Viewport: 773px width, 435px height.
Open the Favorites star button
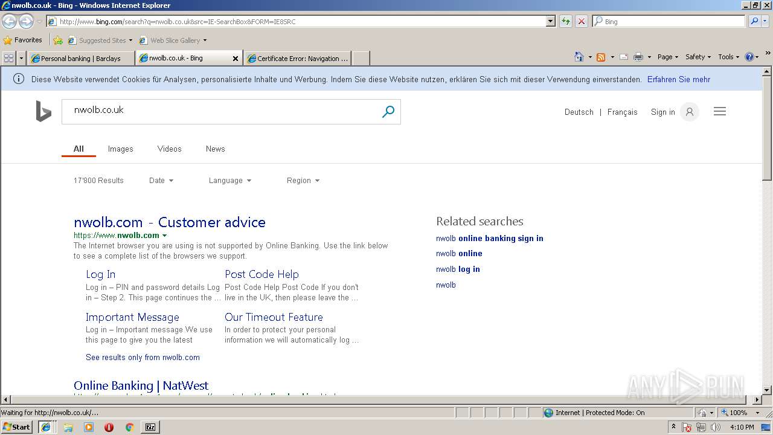pos(23,40)
